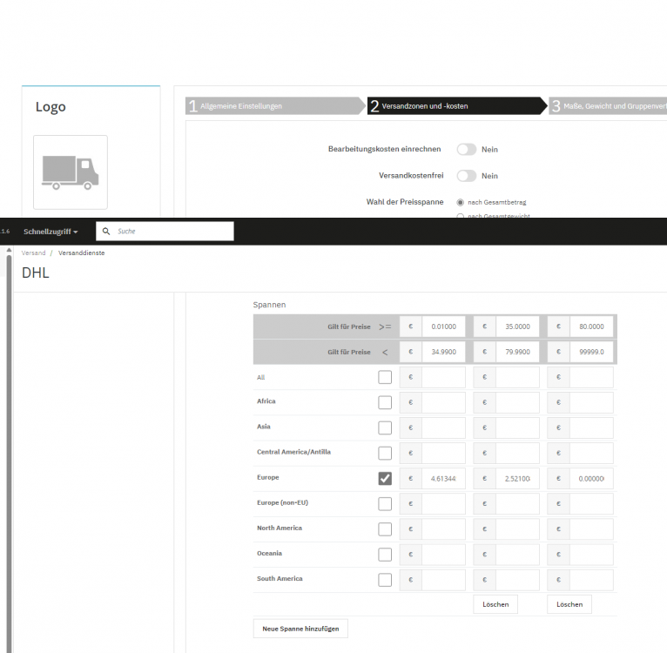Click the Suche search field

165,231
